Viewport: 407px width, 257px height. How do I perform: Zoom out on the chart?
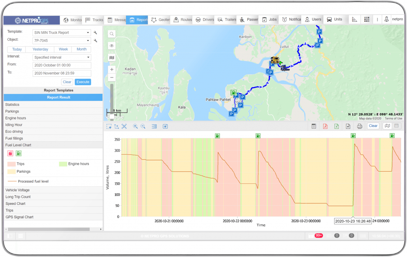click(143, 127)
